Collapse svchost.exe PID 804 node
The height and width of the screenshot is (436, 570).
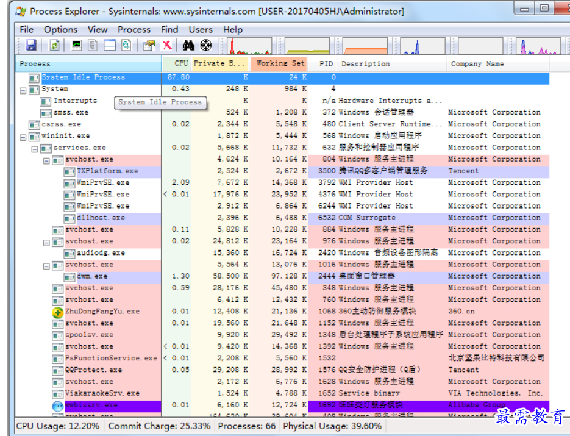coord(46,161)
